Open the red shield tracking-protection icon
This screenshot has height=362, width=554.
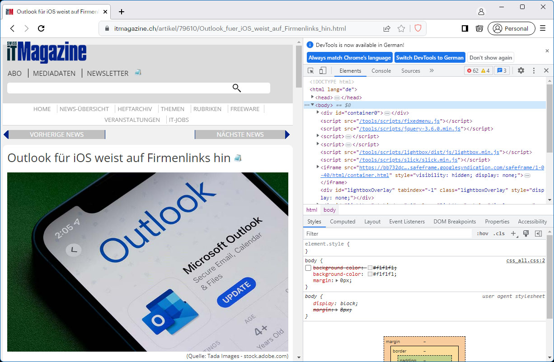pos(418,28)
